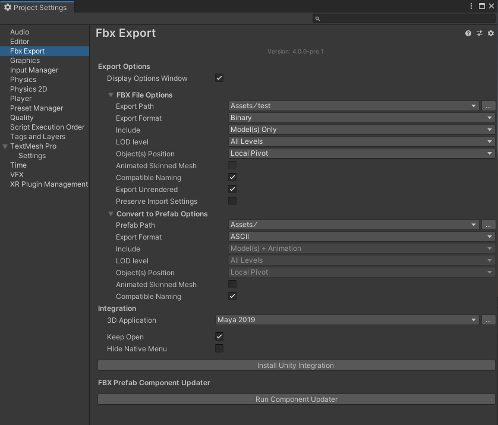Toggle the Display Options Window checkbox
The image size is (498, 425).
[x=219, y=77]
